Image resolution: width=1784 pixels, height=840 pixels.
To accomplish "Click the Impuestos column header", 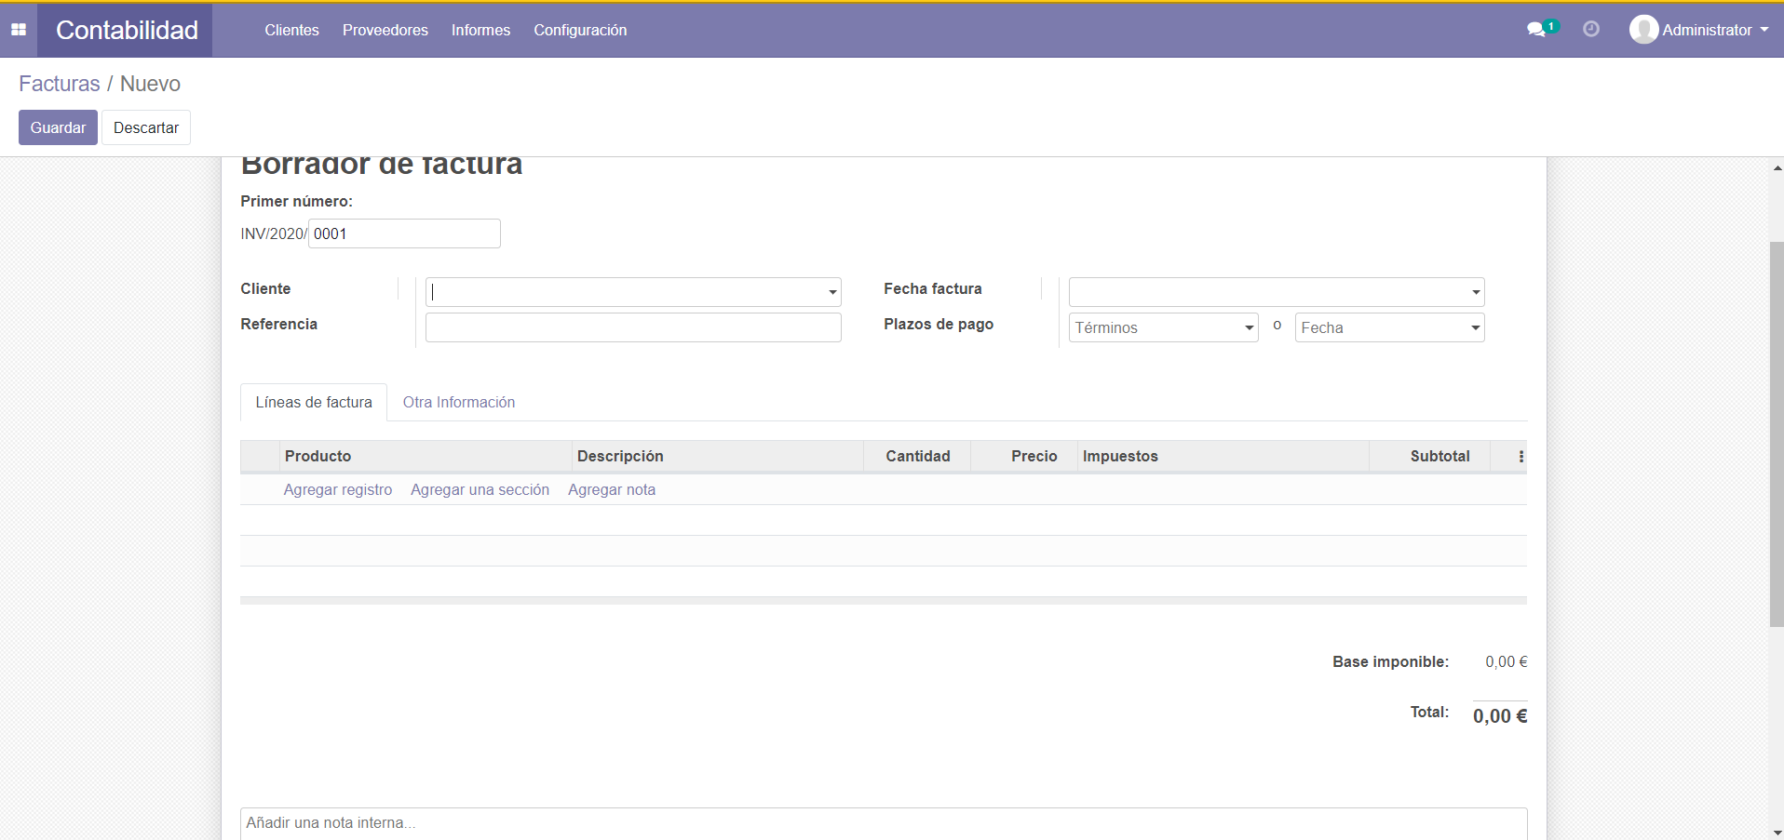I will pyautogui.click(x=1223, y=456).
